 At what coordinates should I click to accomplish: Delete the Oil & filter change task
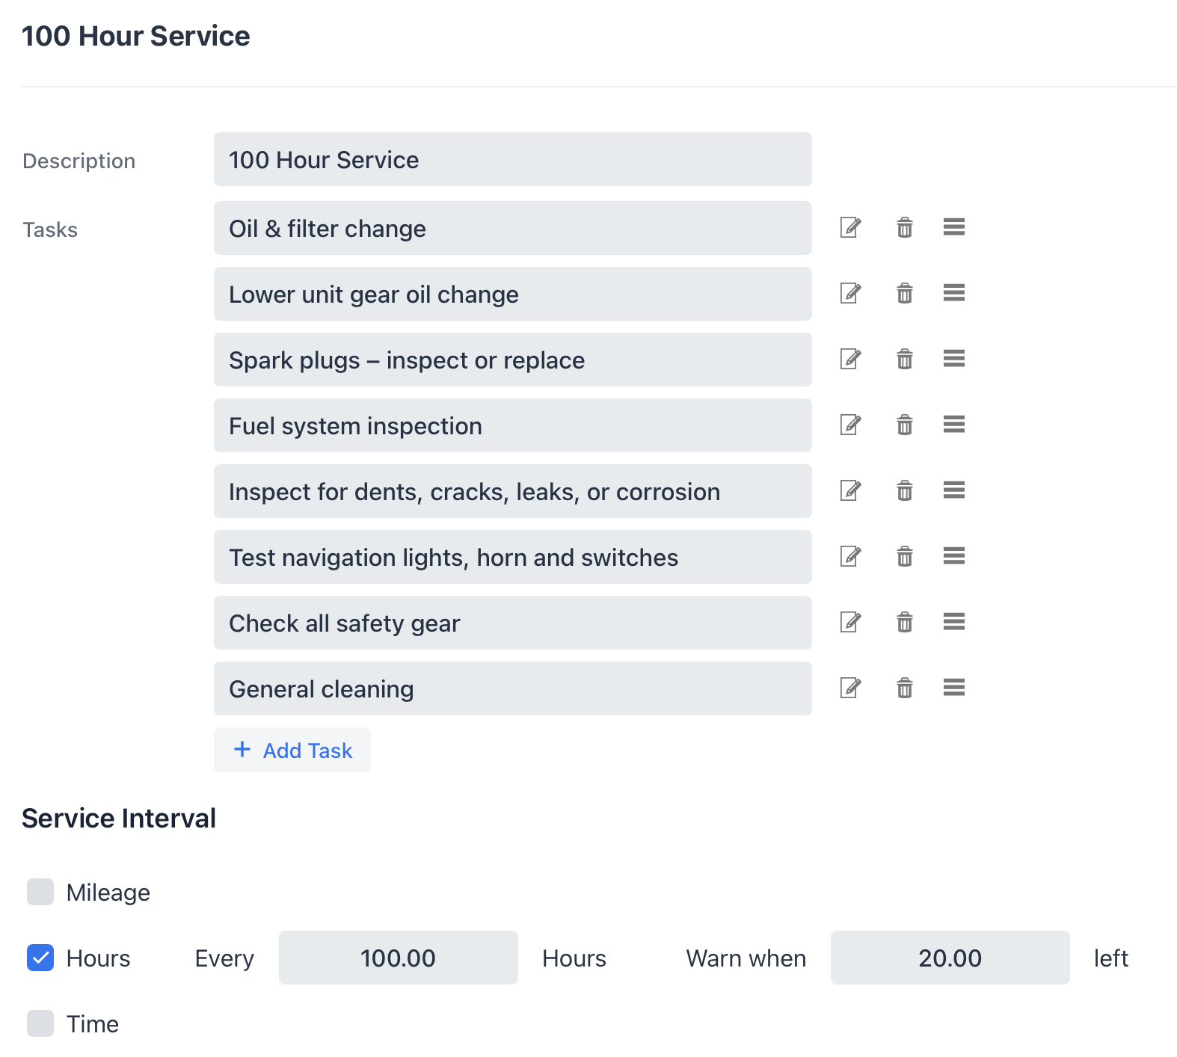point(905,227)
